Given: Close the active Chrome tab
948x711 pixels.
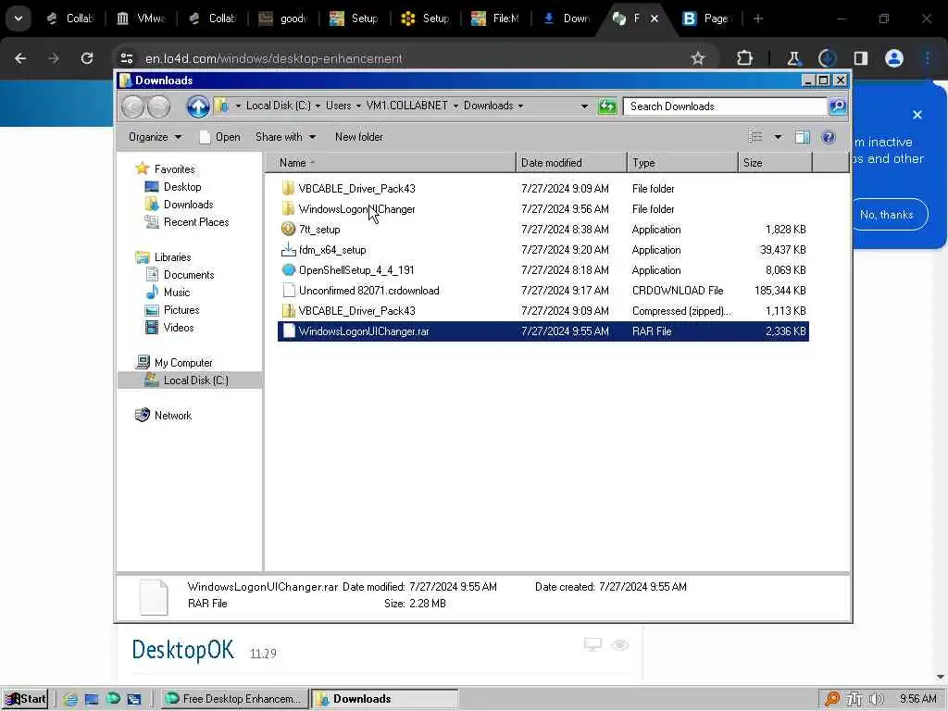Looking at the screenshot, I should click(x=655, y=19).
